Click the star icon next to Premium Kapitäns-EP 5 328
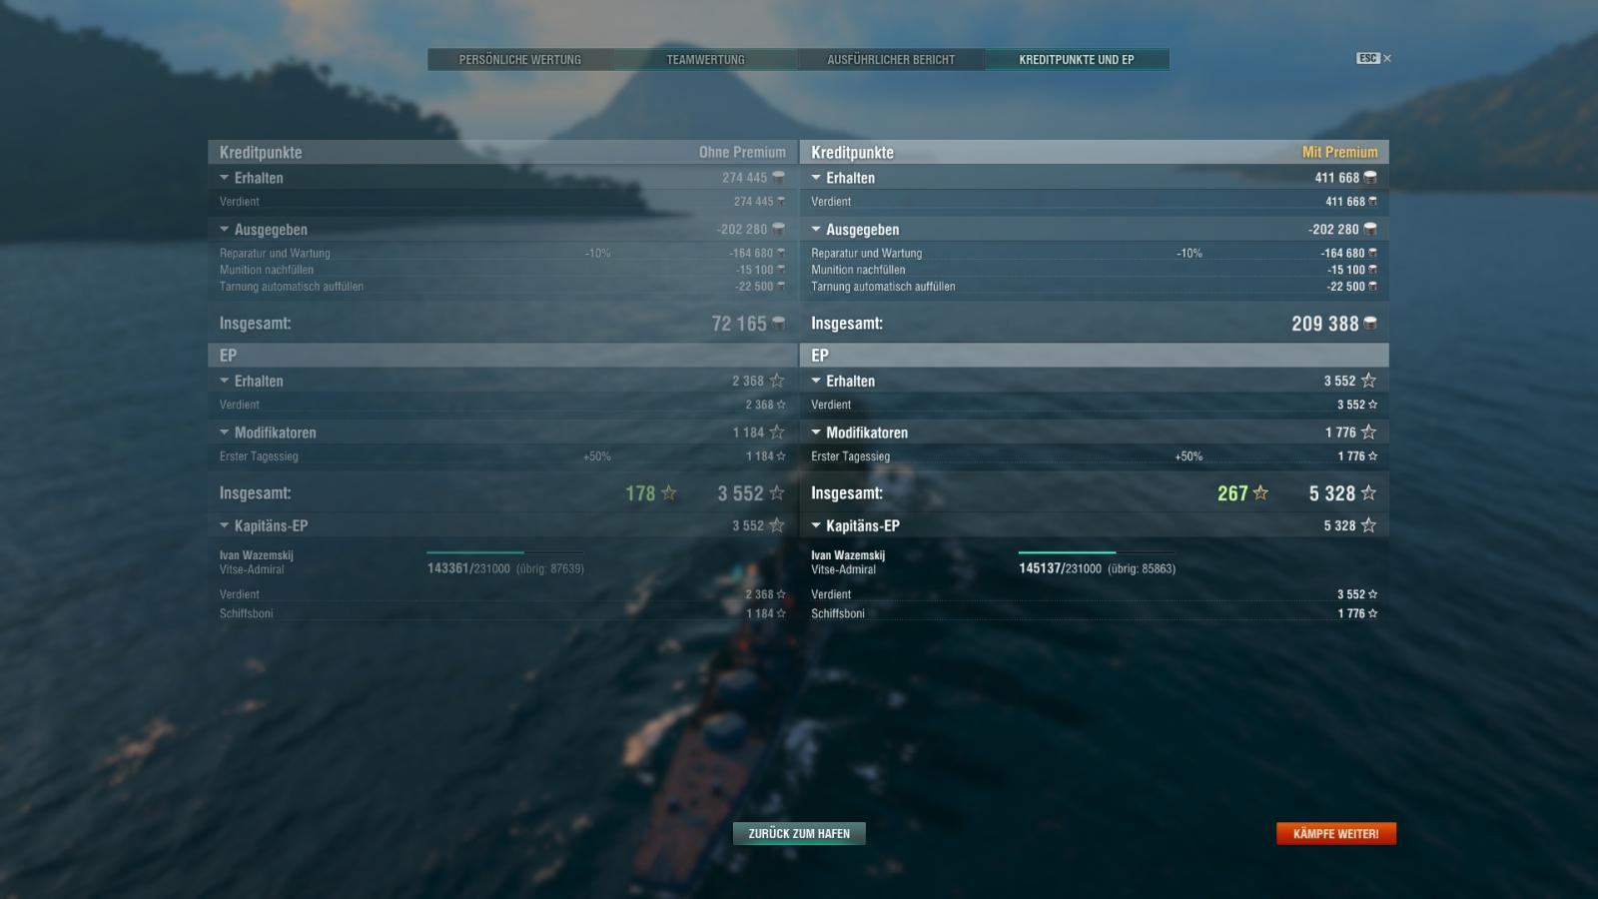The image size is (1598, 899). (x=1368, y=525)
